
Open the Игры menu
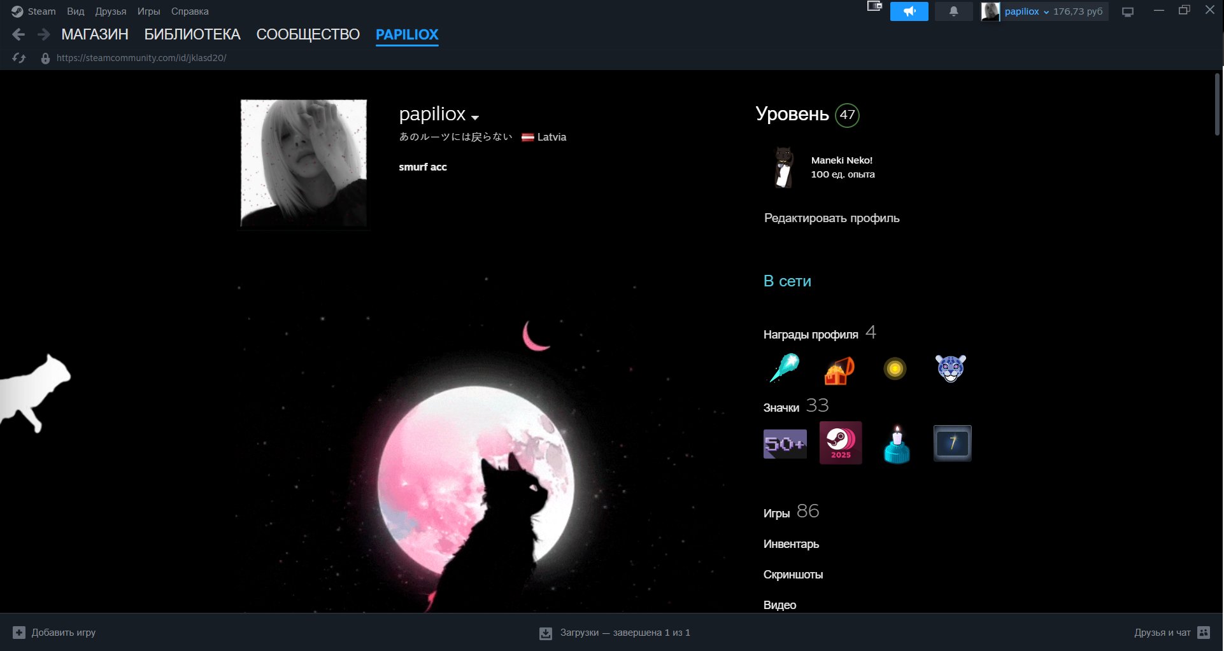click(148, 11)
